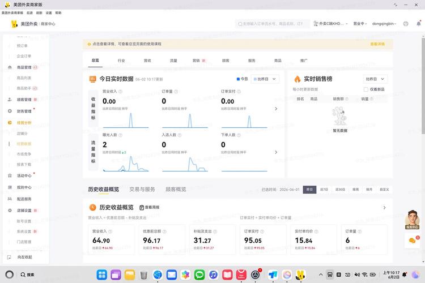The width and height of the screenshot is (425, 283).
Task: Expand the 流量指标 row right arrow
Action: pyautogui.click(x=276, y=152)
